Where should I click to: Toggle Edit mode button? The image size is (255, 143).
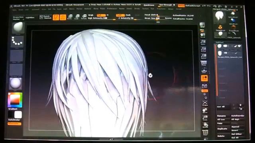tap(56, 17)
